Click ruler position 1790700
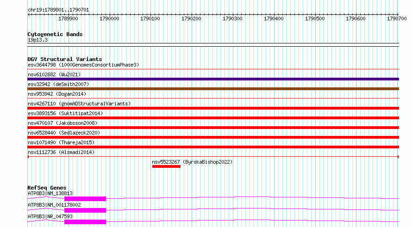This screenshot has height=227, width=412. click(397, 18)
